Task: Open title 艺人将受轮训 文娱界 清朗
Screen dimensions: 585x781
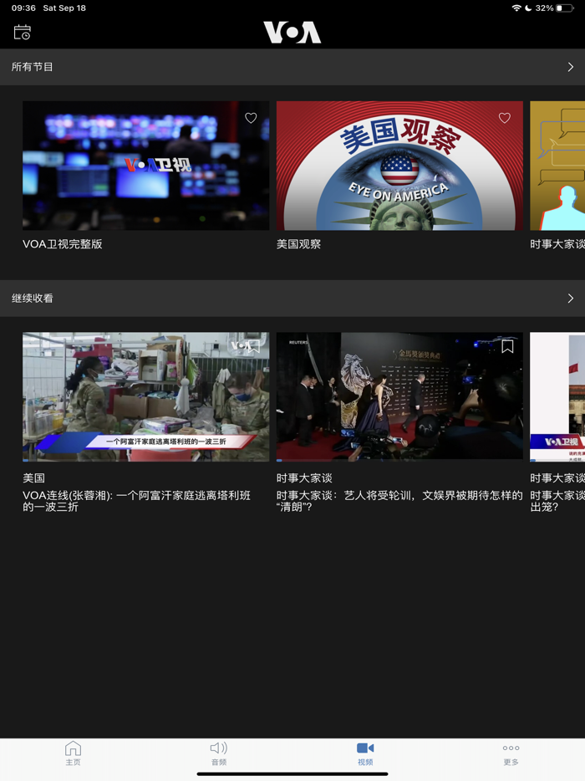Action: pyautogui.click(x=399, y=501)
